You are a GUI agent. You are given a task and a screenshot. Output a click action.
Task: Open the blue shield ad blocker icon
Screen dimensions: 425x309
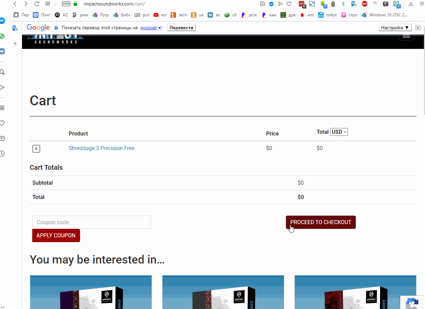click(x=271, y=4)
